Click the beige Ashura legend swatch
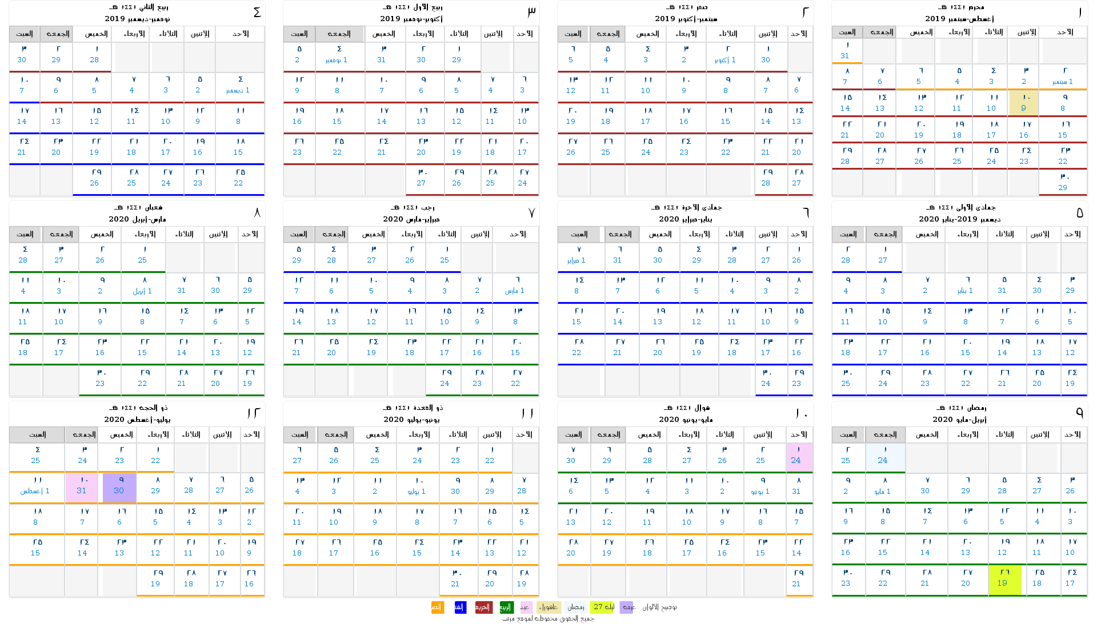 pos(548,607)
